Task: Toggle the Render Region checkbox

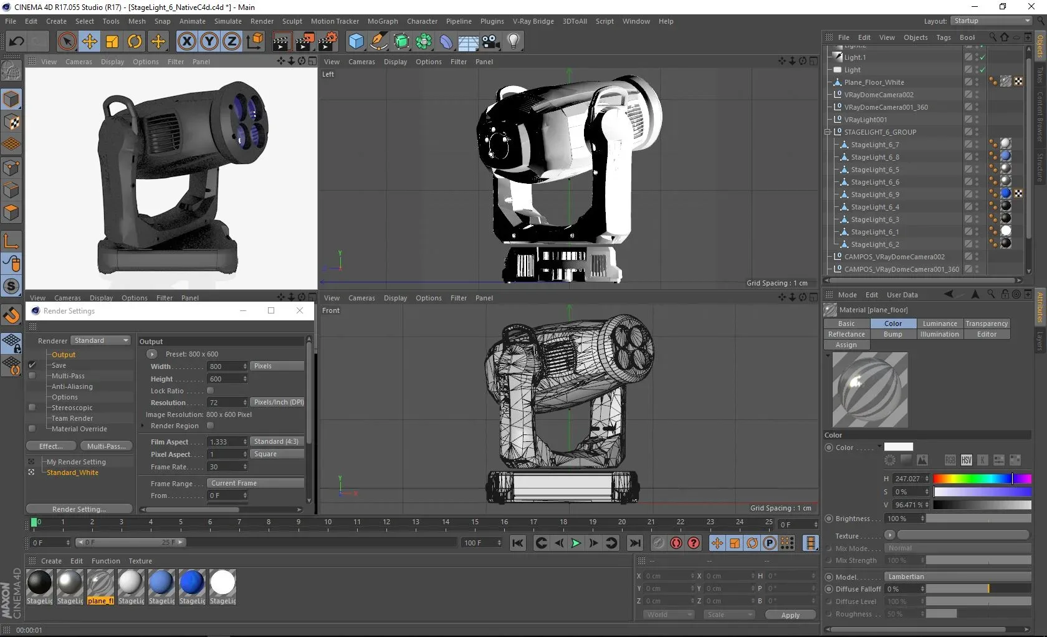Action: (210, 426)
